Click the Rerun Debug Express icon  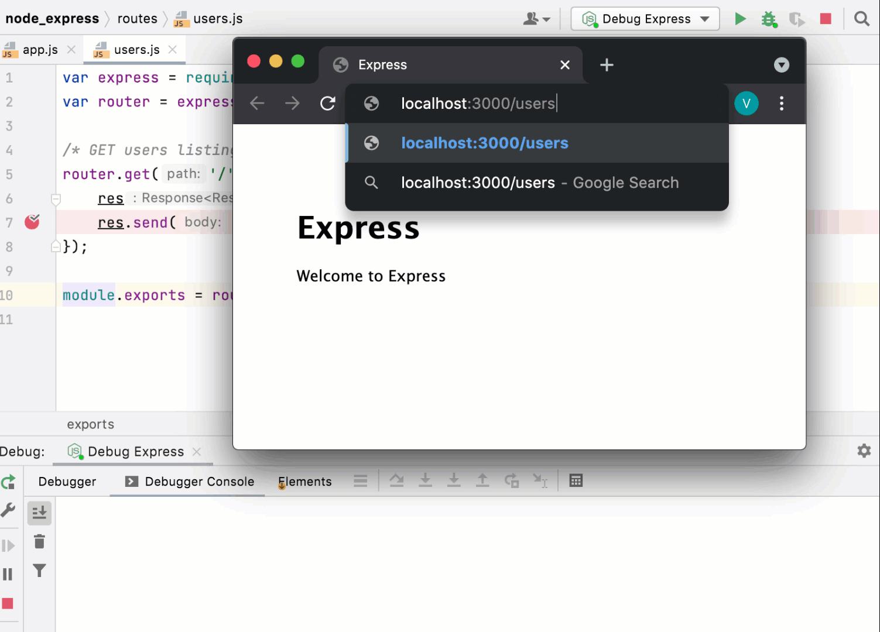coord(9,482)
